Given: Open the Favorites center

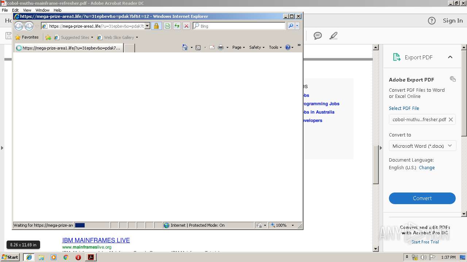Looking at the screenshot, I should (x=27, y=37).
